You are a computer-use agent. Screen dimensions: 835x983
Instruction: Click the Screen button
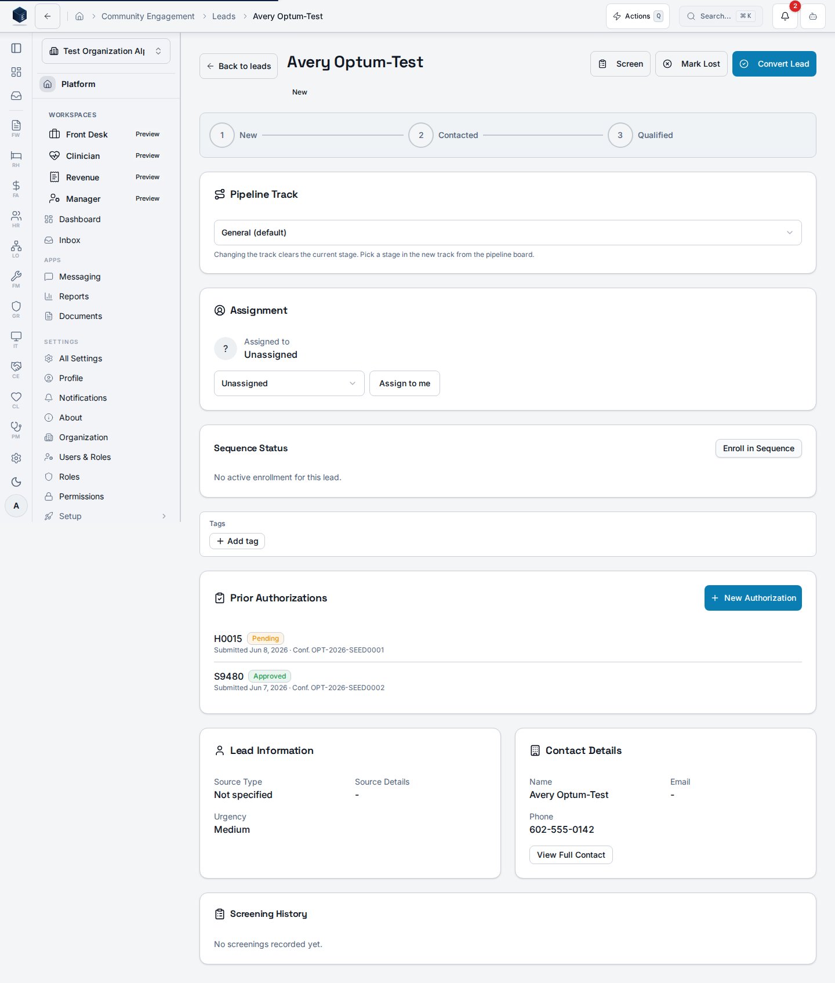click(x=620, y=64)
